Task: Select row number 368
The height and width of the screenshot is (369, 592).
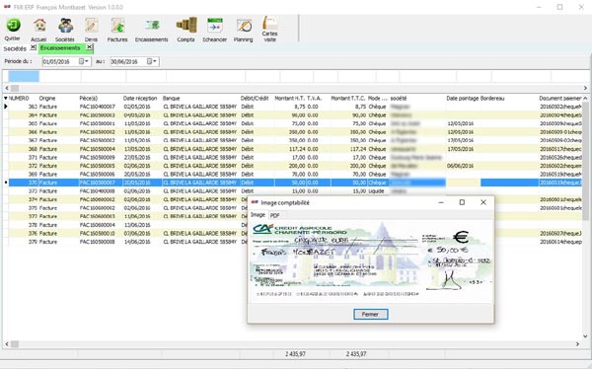Action: 294,149
